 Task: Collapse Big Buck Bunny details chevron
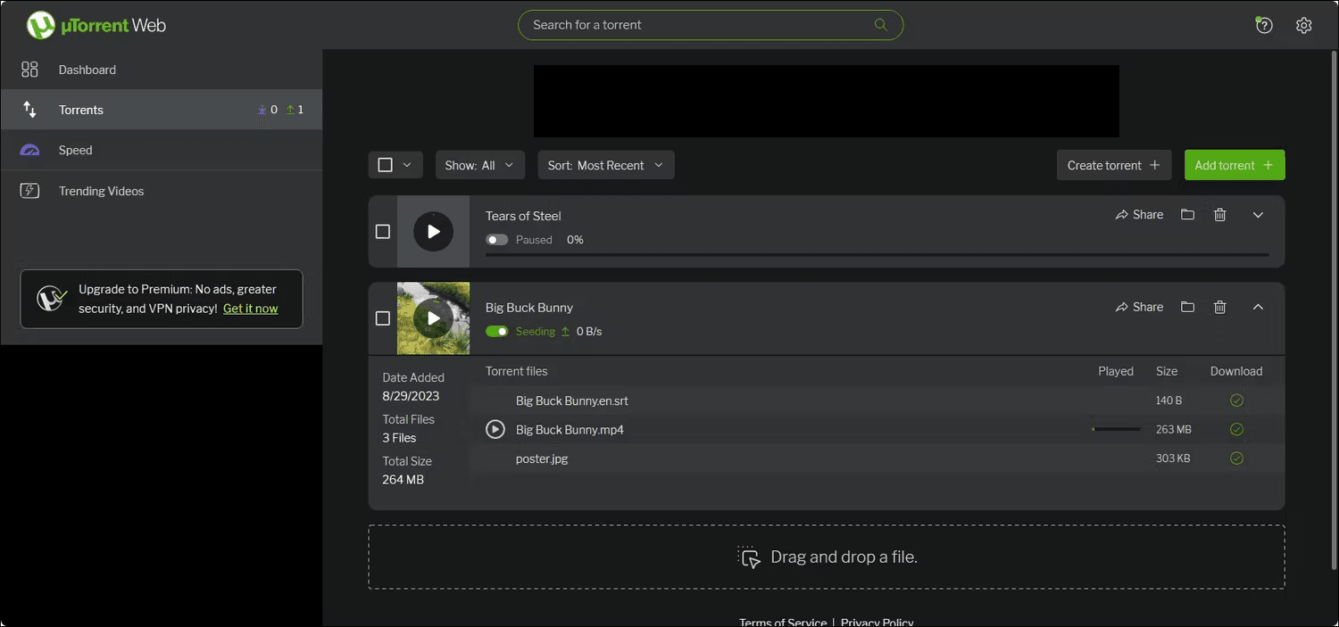click(x=1258, y=307)
